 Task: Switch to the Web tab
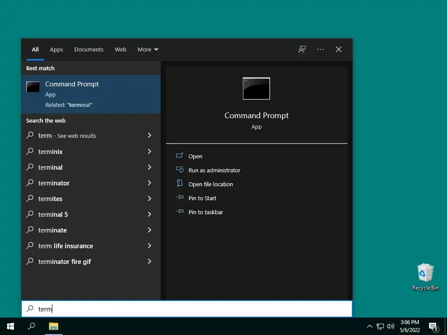[x=120, y=50]
